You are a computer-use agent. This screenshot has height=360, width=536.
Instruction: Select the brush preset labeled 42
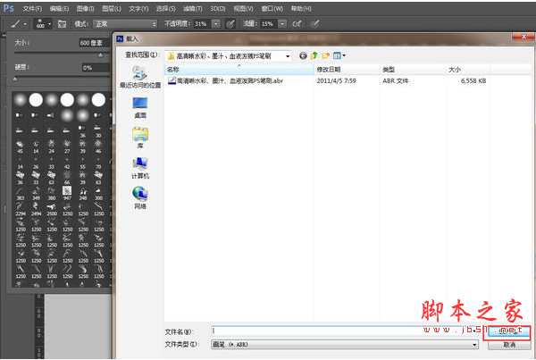click(x=67, y=162)
